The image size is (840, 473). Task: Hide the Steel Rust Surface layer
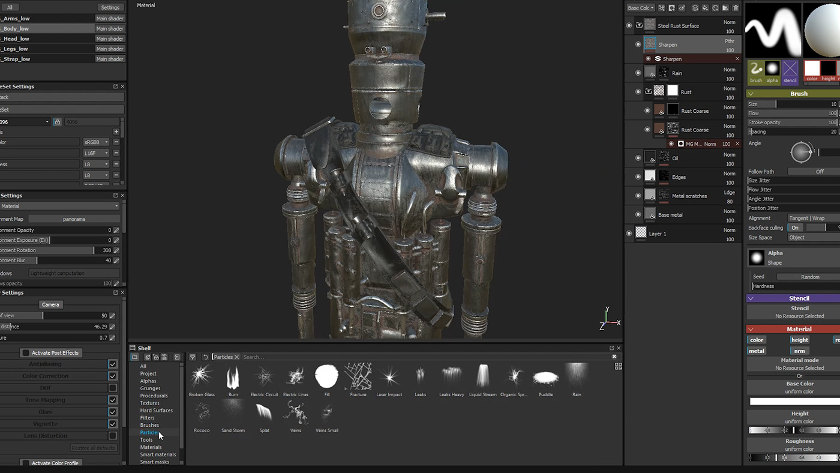click(629, 26)
